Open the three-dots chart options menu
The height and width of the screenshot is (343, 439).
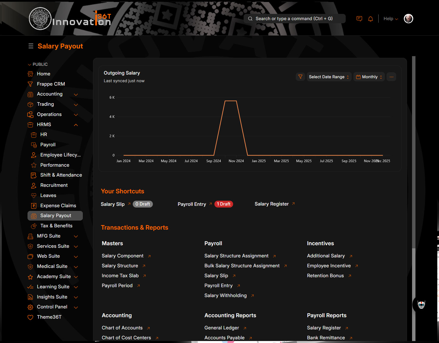tap(391, 77)
